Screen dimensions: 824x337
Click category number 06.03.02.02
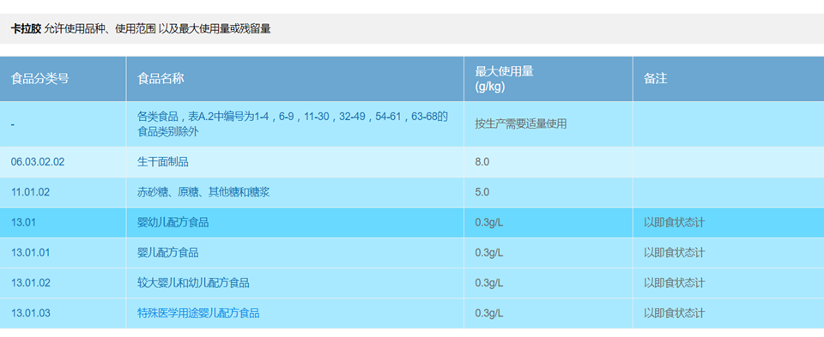click(38, 162)
